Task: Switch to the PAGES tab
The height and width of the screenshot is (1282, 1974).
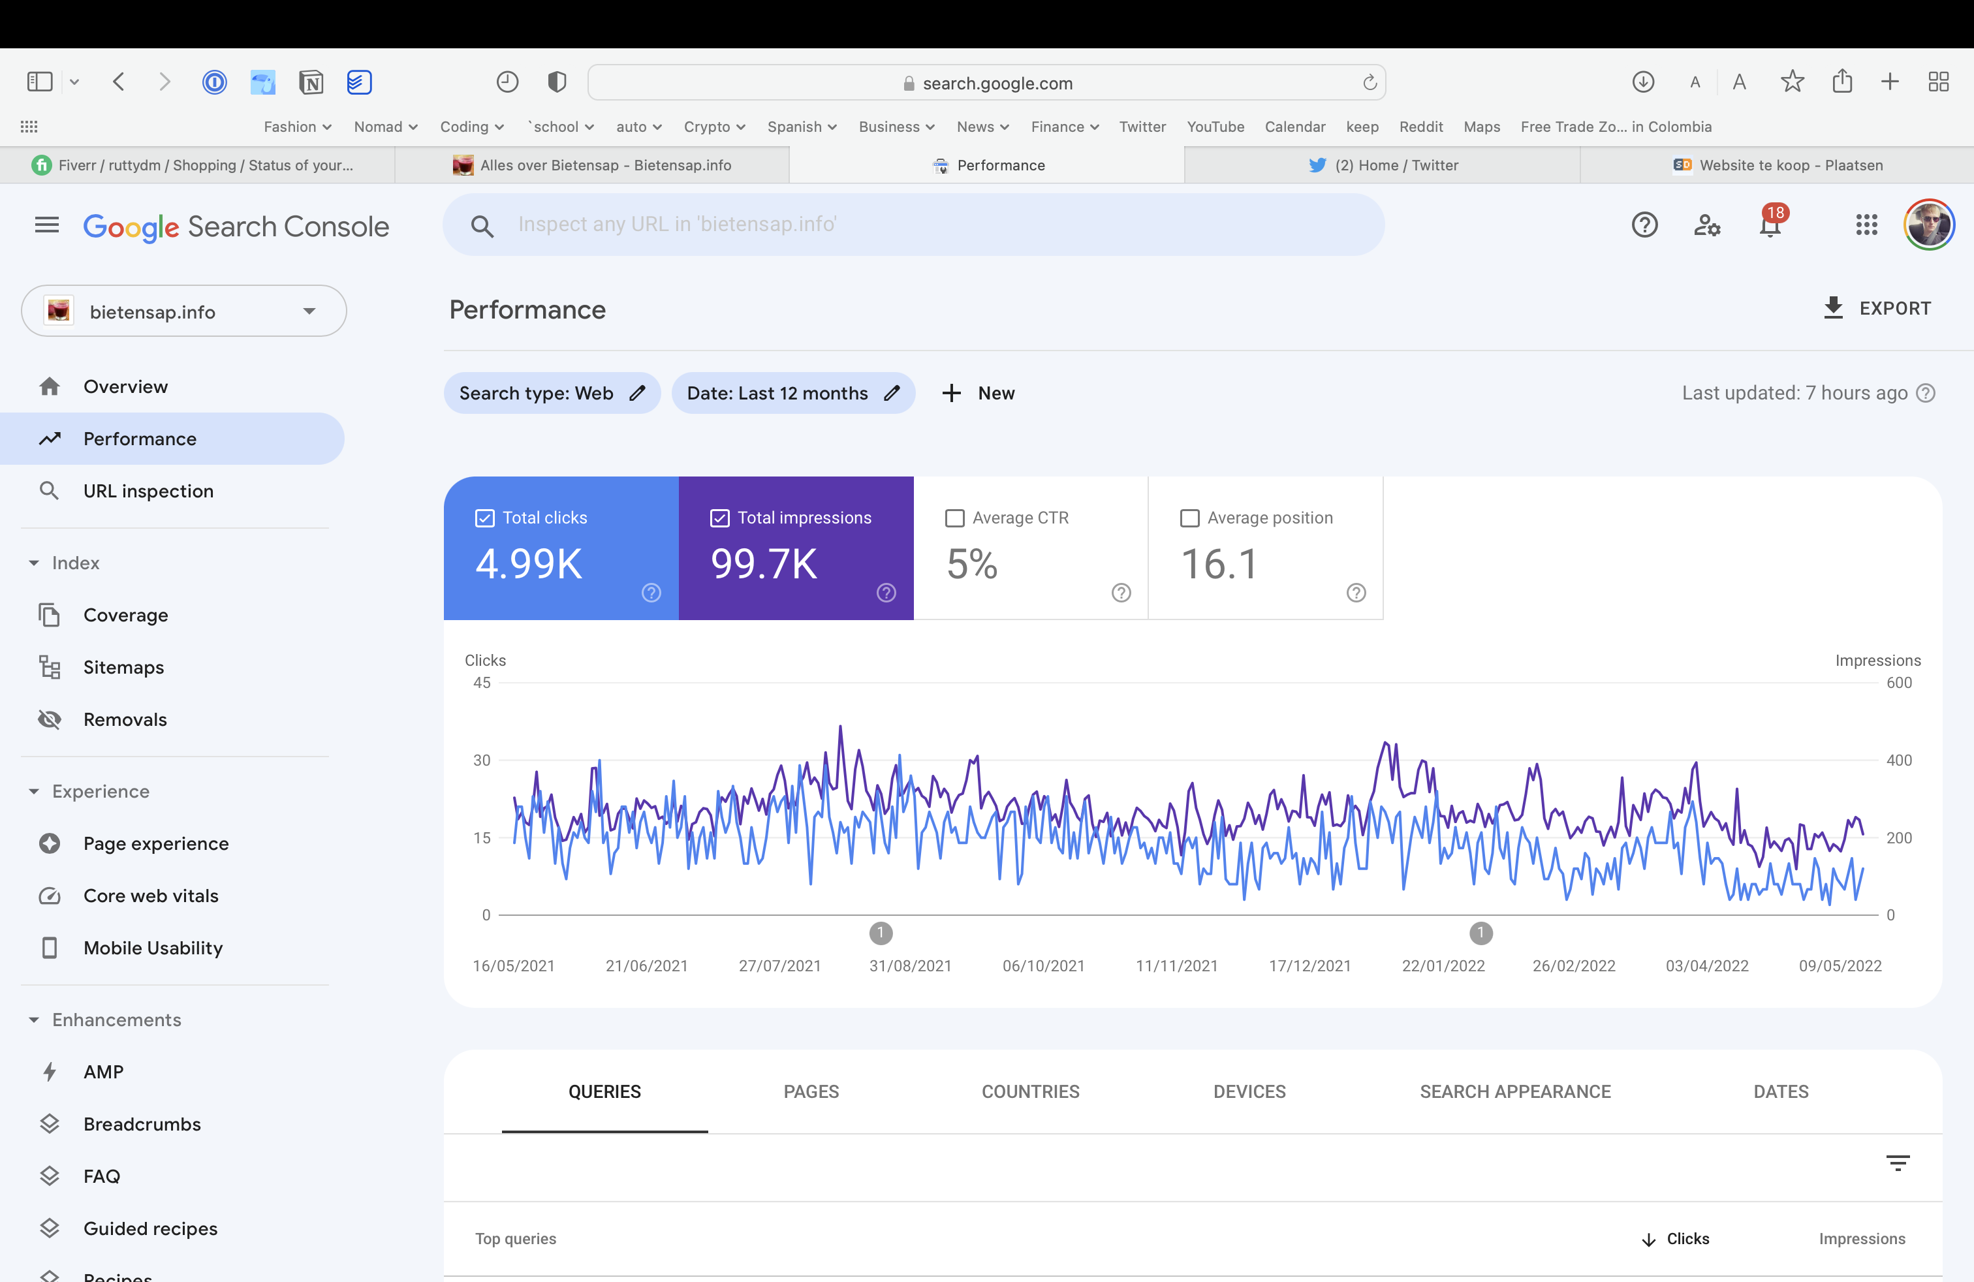Action: (x=811, y=1091)
